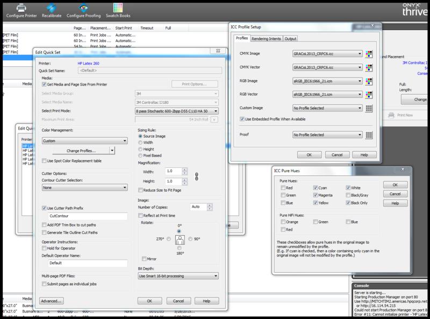Enable Use Spot Color Replacement table
This screenshot has width=430, height=319.
click(44, 161)
